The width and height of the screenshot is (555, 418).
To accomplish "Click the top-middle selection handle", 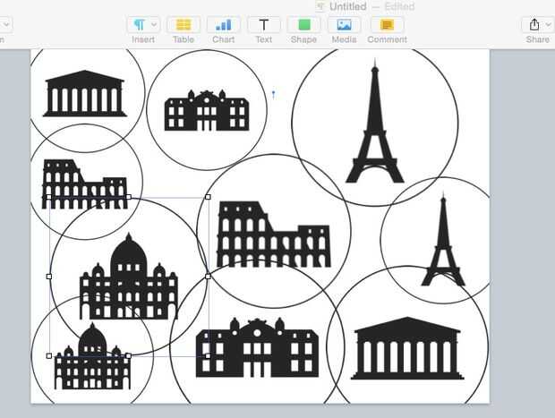I will tap(129, 197).
